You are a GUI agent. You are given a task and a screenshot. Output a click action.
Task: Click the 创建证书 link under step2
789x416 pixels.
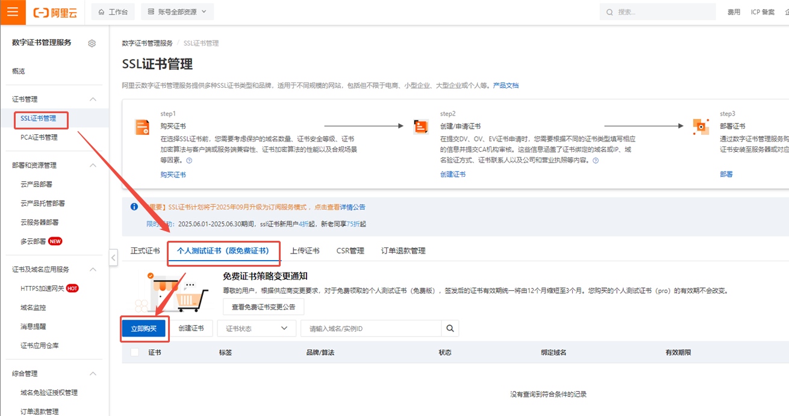[453, 175]
